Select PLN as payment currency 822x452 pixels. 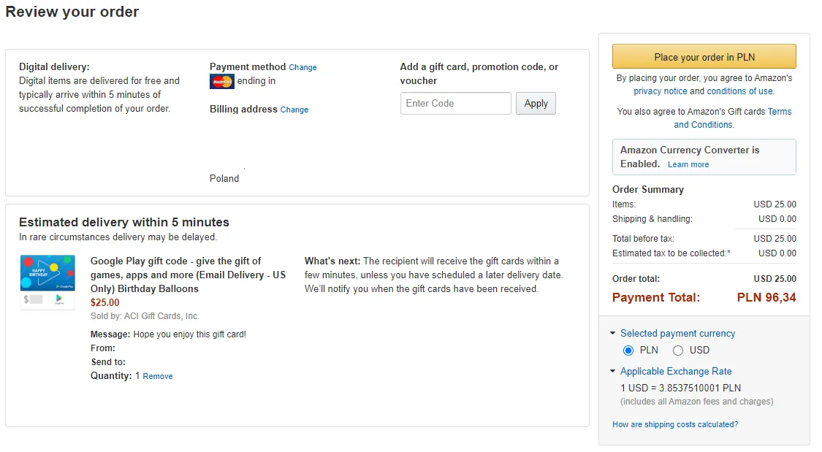coord(628,351)
